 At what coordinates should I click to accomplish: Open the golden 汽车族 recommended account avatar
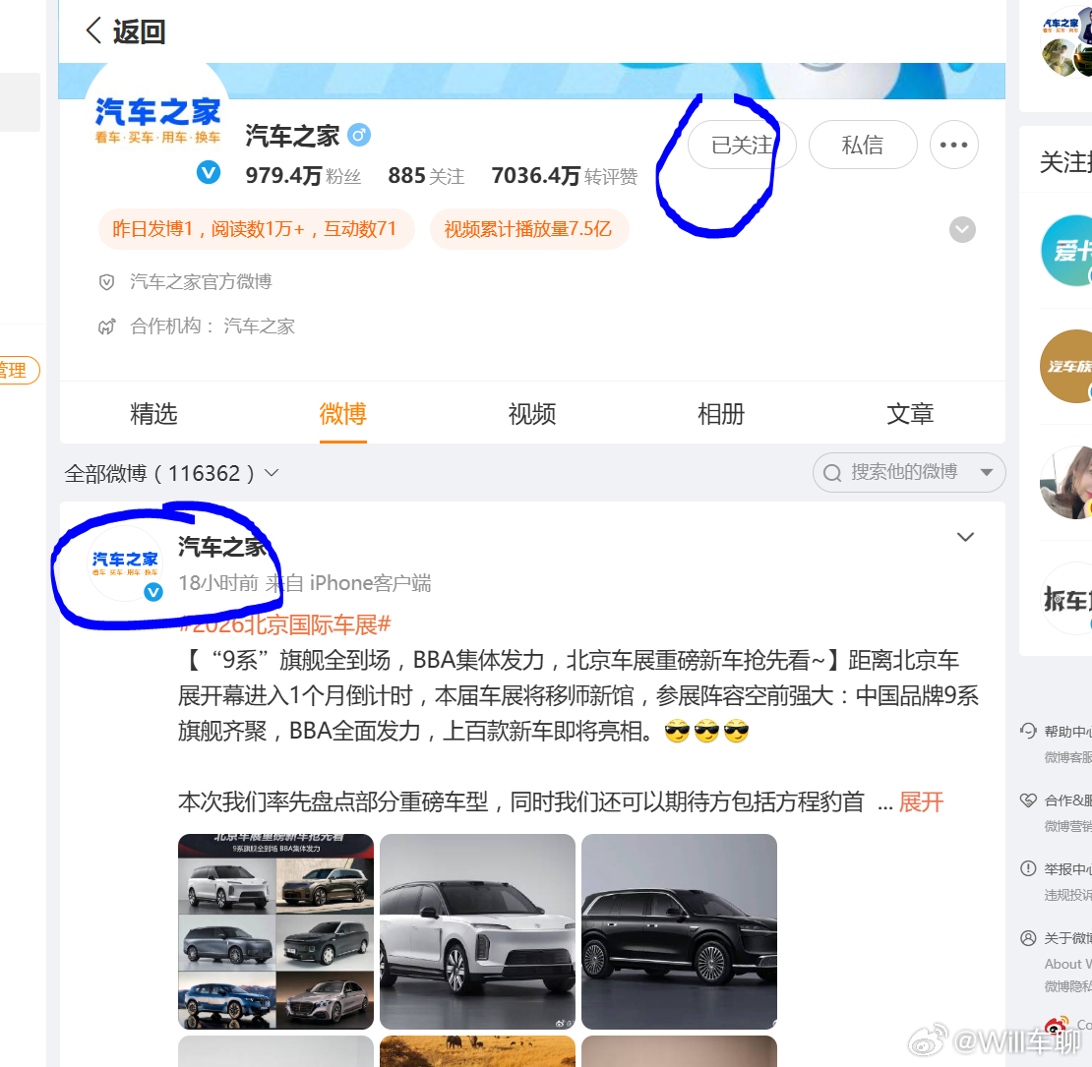[x=1066, y=366]
